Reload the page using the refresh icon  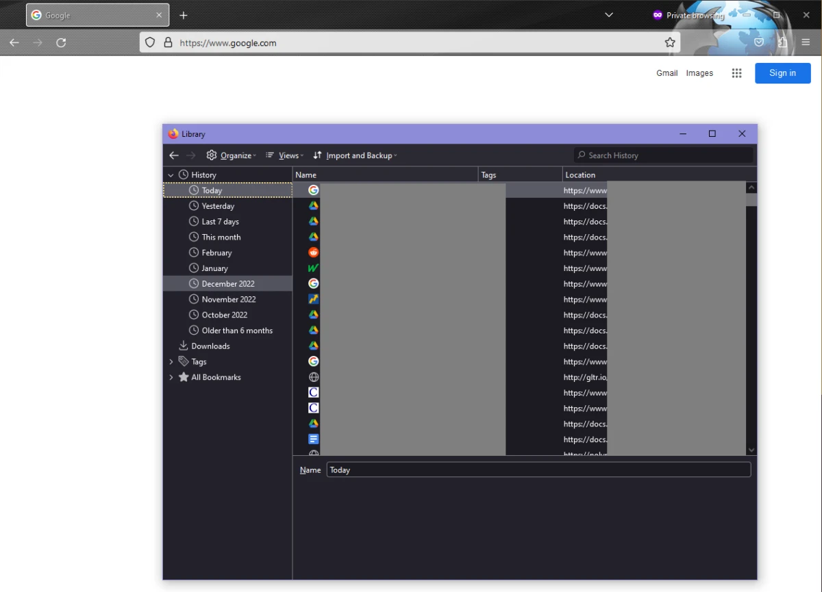coord(61,42)
